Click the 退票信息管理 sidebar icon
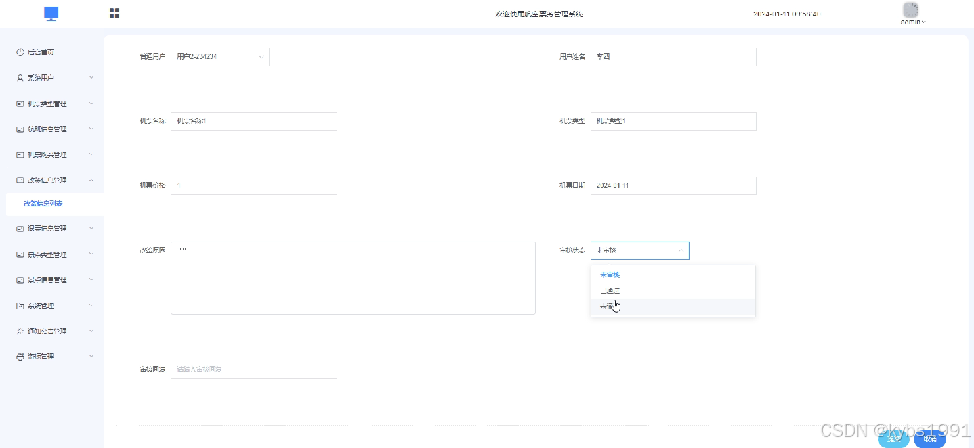 (x=20, y=229)
